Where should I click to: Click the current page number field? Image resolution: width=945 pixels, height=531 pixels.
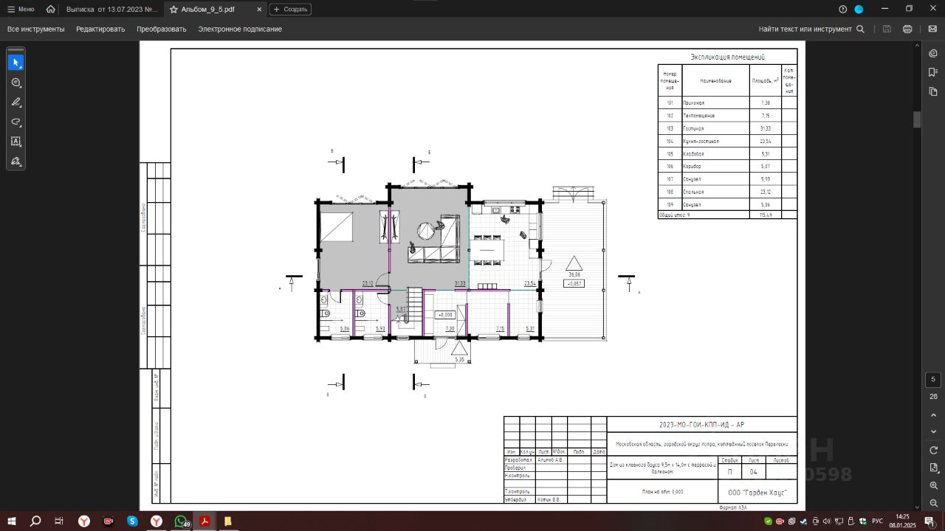[x=933, y=380]
